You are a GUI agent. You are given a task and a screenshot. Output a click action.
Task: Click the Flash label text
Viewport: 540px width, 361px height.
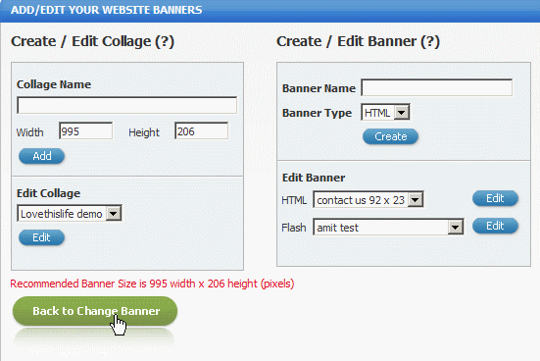tap(294, 228)
